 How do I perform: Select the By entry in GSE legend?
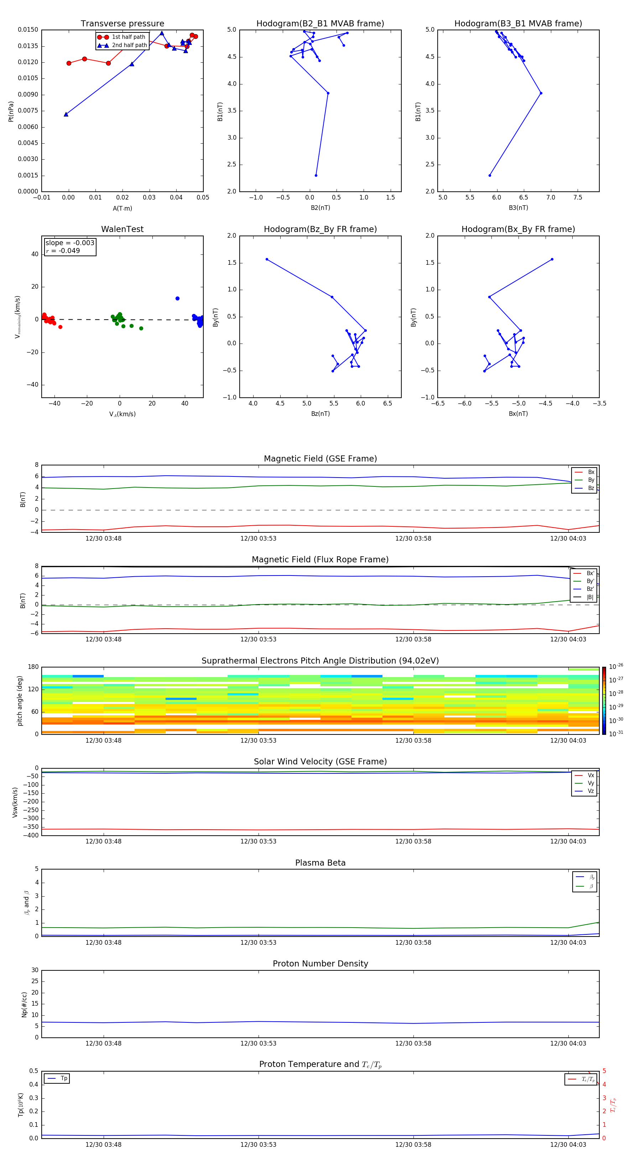tap(584, 480)
